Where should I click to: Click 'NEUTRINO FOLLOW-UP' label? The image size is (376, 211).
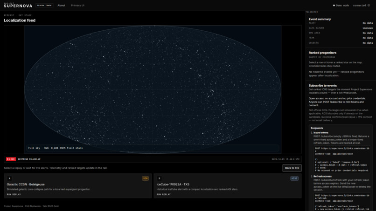29,159
